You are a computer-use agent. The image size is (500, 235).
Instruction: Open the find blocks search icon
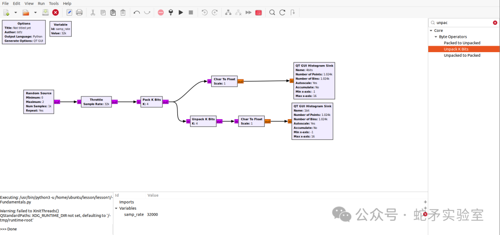coord(272,12)
